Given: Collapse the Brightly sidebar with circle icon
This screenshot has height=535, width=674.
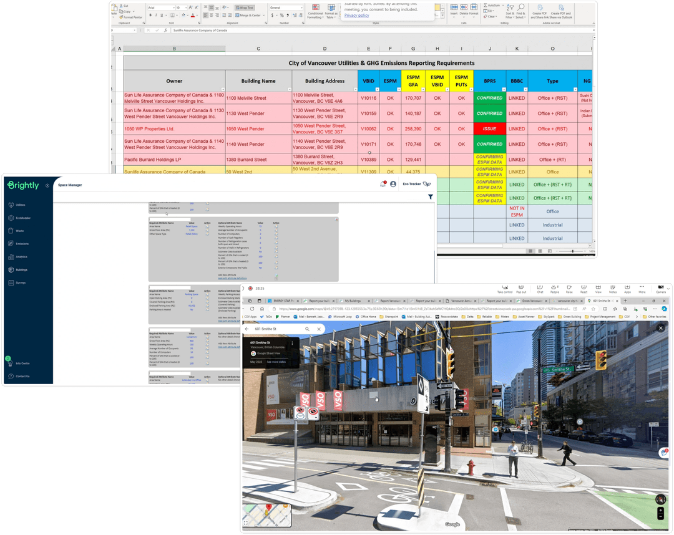Looking at the screenshot, I should tap(47, 185).
